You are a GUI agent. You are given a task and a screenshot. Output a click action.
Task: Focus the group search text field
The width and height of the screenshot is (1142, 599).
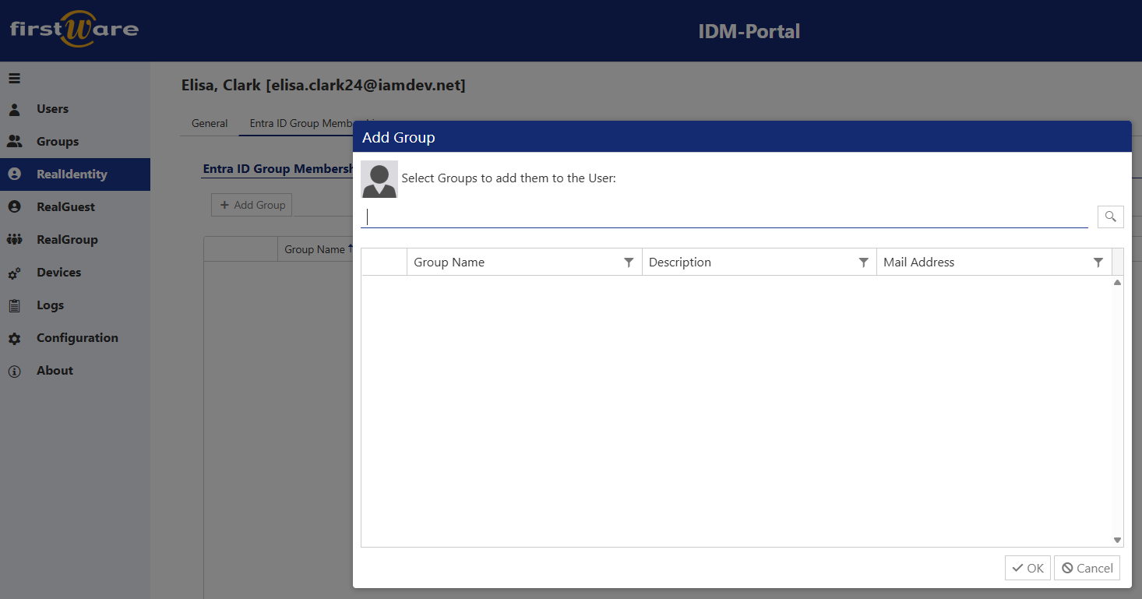pyautogui.click(x=724, y=217)
